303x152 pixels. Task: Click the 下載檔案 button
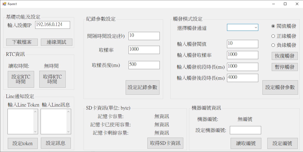22,42
